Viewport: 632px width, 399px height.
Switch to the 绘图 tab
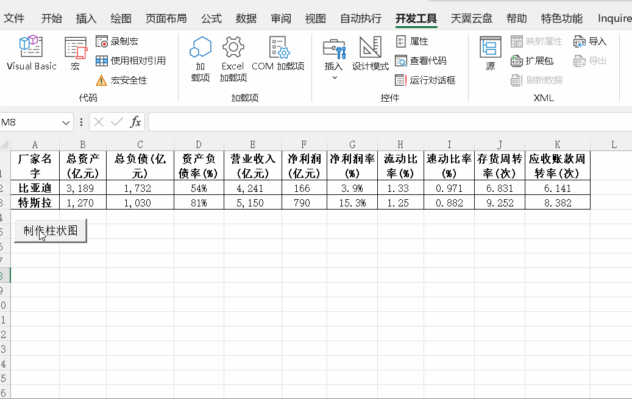(121, 18)
